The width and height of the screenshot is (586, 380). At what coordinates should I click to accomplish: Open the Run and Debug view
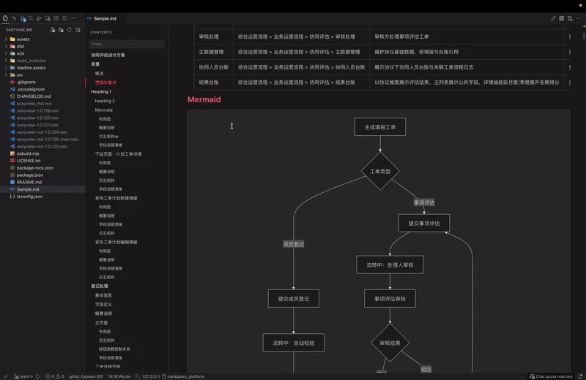point(39,18)
